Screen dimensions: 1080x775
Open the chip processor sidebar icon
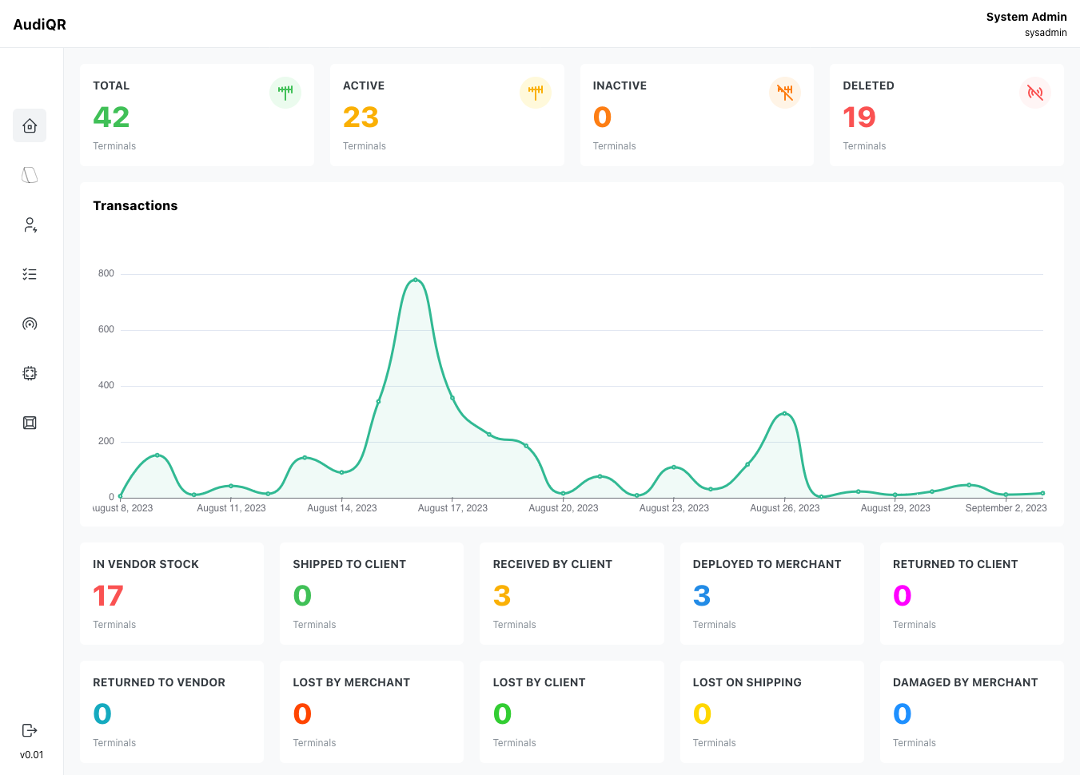[x=30, y=373]
